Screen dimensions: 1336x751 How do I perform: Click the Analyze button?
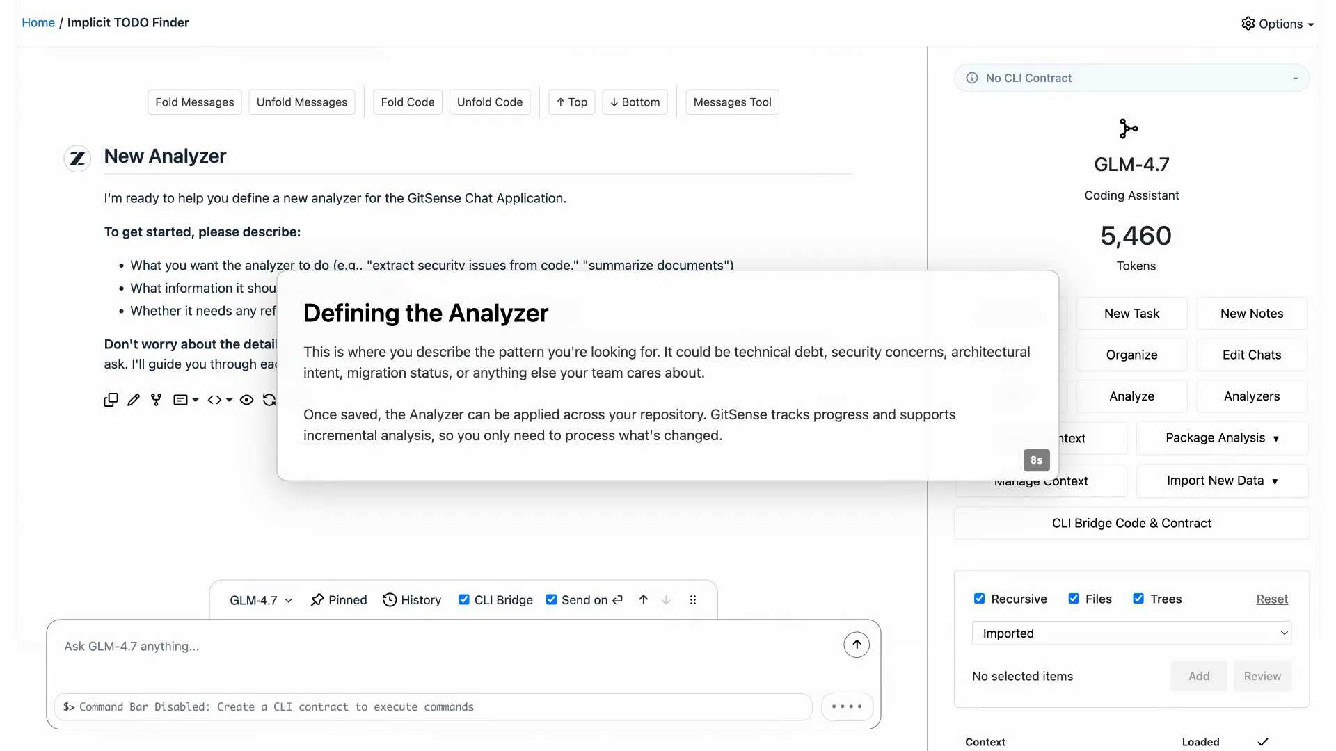pyautogui.click(x=1131, y=396)
